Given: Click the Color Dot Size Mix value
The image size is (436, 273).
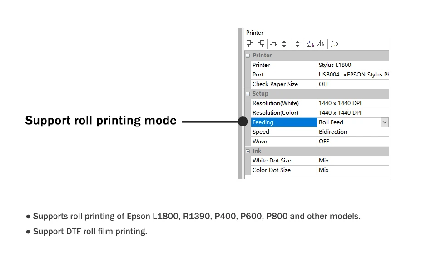Looking at the screenshot, I should pyautogui.click(x=353, y=170).
